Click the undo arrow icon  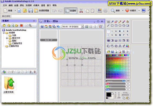54,11
